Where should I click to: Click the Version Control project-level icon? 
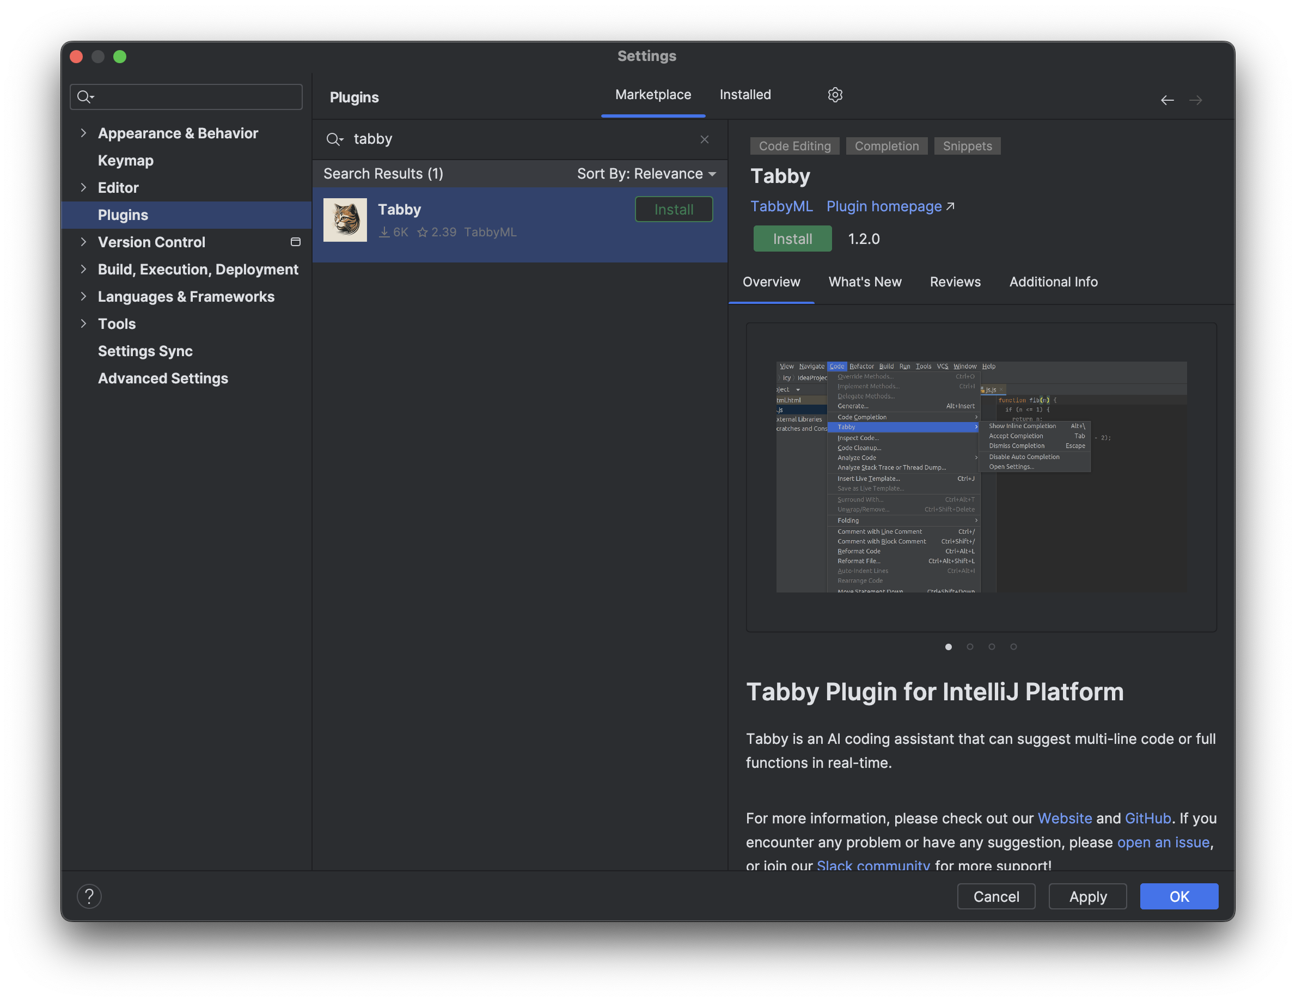[x=295, y=242]
